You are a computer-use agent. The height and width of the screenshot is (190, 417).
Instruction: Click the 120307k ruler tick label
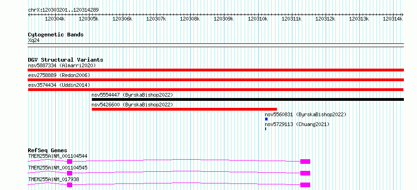click(x=156, y=19)
